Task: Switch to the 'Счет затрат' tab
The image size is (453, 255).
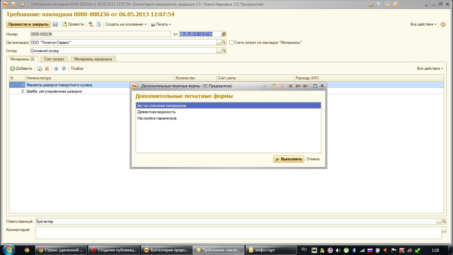Action: point(54,59)
